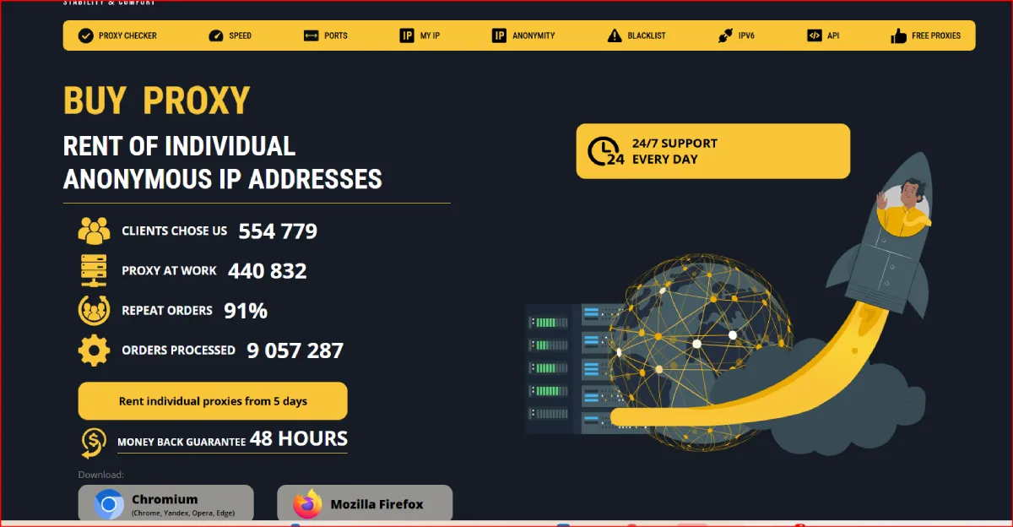Click the ANONYMOUS IP ADDRESSES heading
Viewport: 1013px width, 527px height.
[x=223, y=178]
